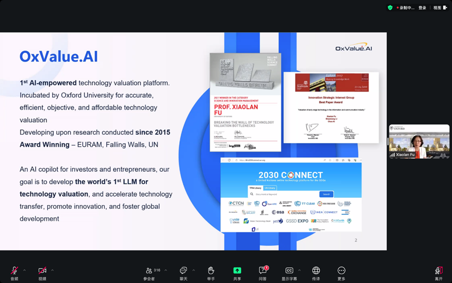
Task: Click Search button in 2030 Connect screenshot
Action: coord(326,194)
